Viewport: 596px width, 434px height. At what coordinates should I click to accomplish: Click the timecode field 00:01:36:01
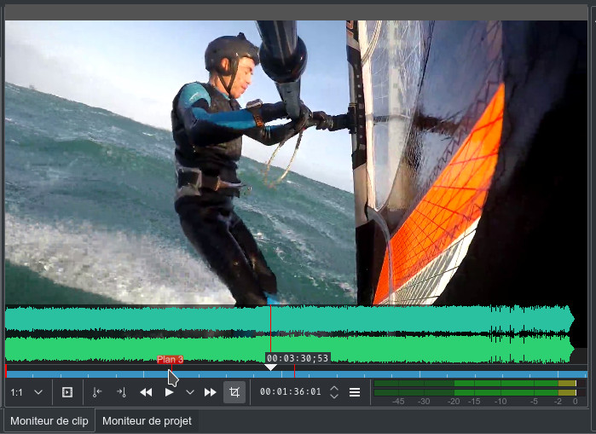pos(291,391)
